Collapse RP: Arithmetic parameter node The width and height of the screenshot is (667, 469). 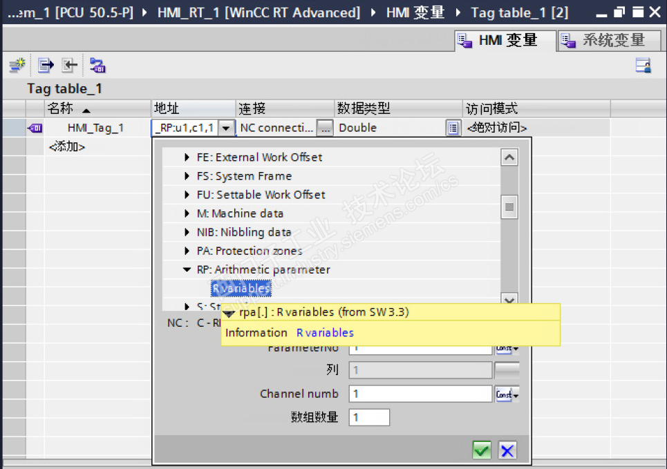187,269
